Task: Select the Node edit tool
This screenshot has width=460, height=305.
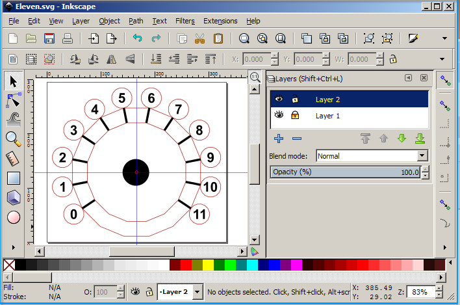Action: pyautogui.click(x=14, y=100)
